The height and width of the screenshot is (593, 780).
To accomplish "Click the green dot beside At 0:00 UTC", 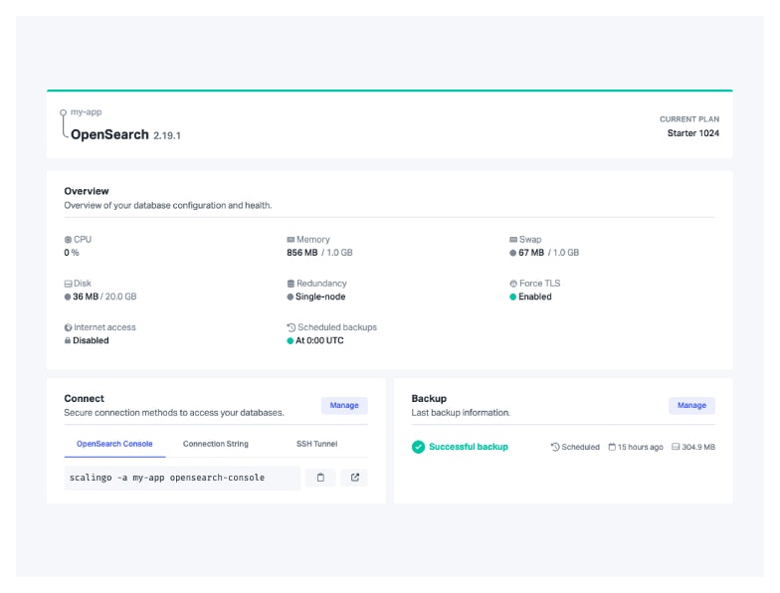I will [x=291, y=340].
